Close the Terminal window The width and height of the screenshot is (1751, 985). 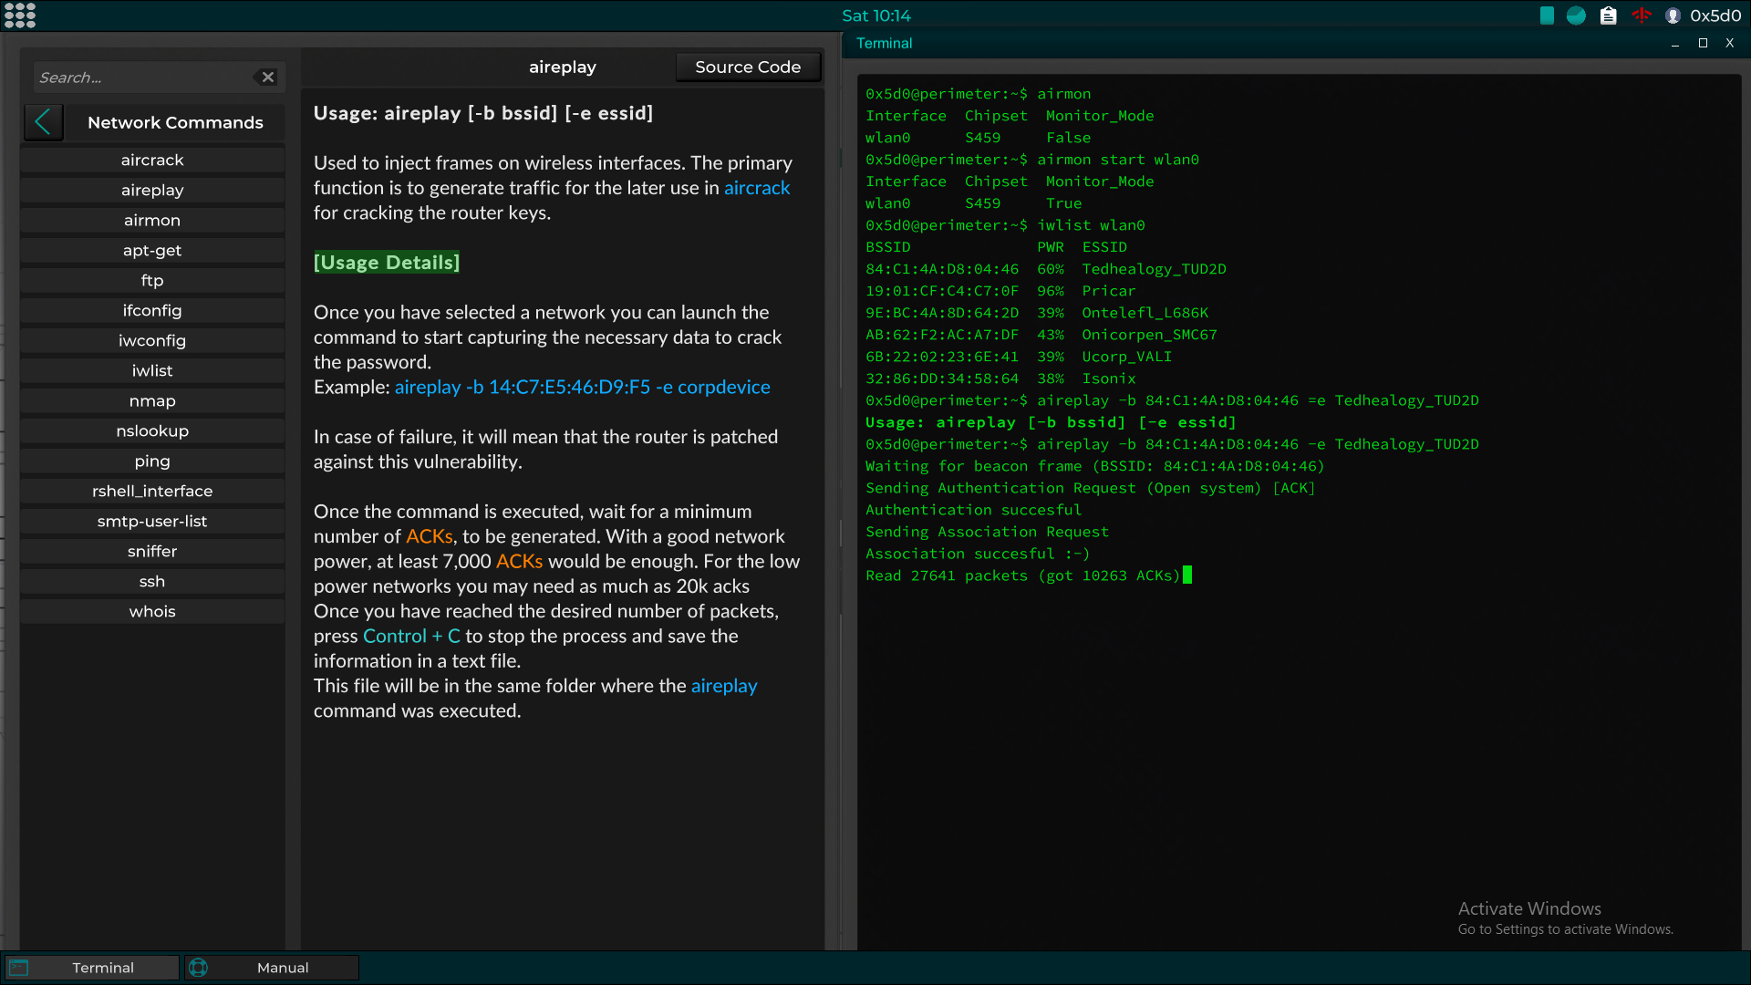(1730, 43)
